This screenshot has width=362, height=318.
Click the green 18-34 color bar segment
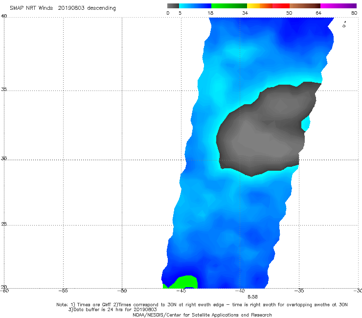pyautogui.click(x=229, y=6)
